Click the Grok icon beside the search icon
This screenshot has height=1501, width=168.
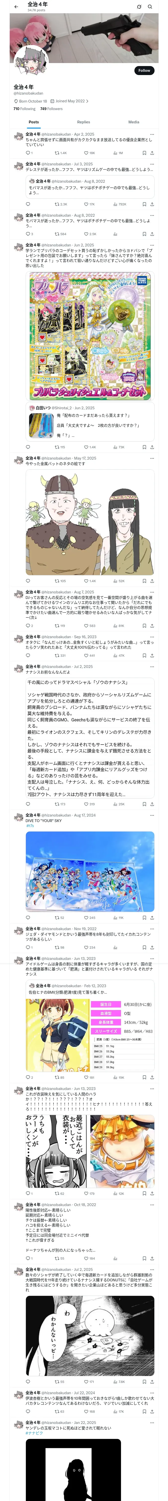click(x=139, y=7)
